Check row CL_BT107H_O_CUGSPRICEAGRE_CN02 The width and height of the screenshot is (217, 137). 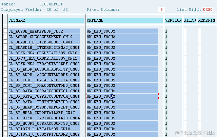(x=5, y=134)
